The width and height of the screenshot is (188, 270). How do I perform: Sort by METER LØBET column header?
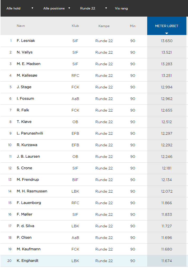pyautogui.click(x=167, y=26)
